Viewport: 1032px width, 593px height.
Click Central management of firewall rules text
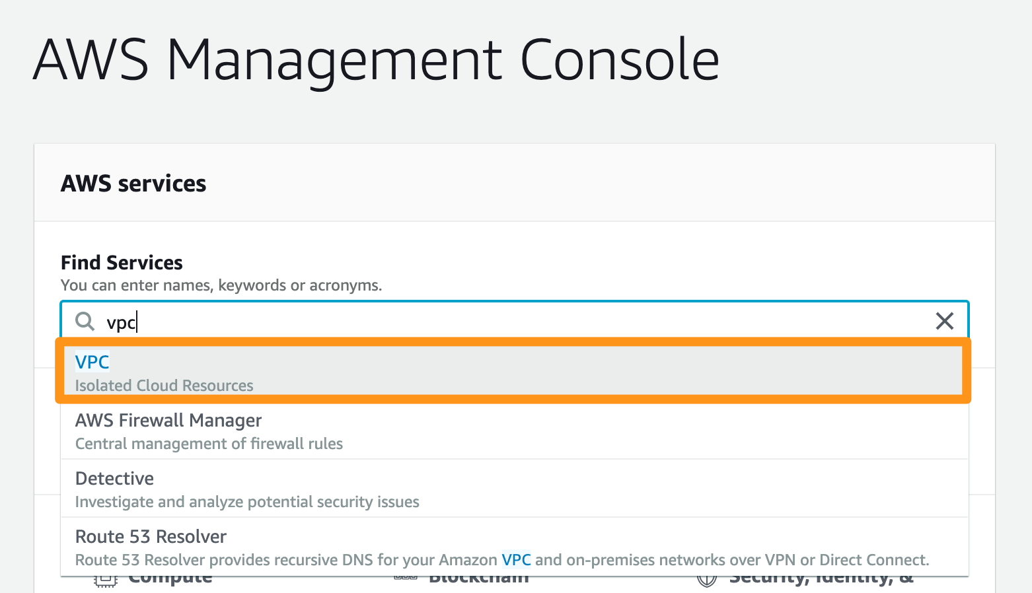click(x=208, y=443)
